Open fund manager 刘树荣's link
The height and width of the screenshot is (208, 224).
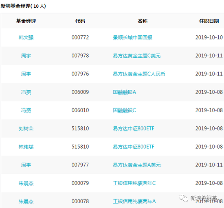click(x=26, y=128)
